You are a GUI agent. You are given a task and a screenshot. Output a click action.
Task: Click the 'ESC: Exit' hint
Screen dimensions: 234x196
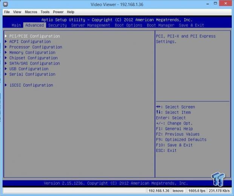coord(166,150)
